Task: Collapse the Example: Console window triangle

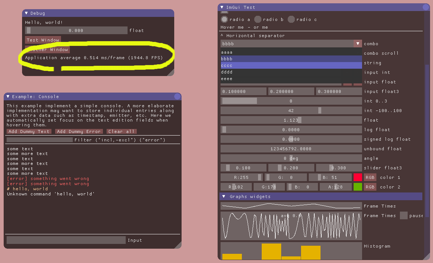Action: 8,97
